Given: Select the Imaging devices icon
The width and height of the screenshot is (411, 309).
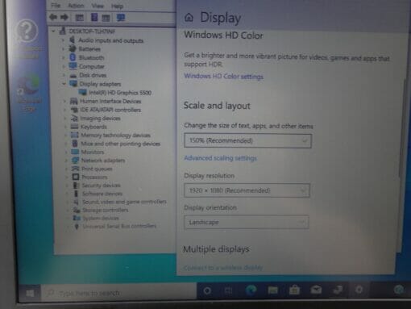Looking at the screenshot, I should (74, 118).
